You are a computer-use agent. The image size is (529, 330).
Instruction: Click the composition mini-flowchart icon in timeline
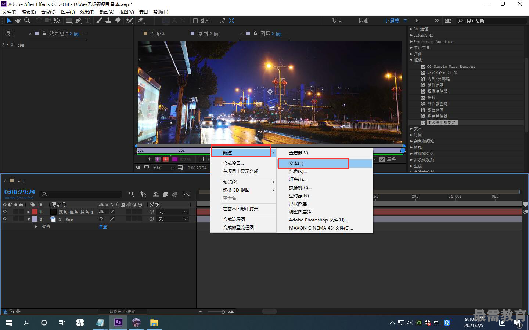pos(131,194)
